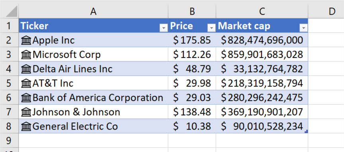Open the Price column filter dropdown
This screenshot has height=152, width=344.
[x=211, y=28]
